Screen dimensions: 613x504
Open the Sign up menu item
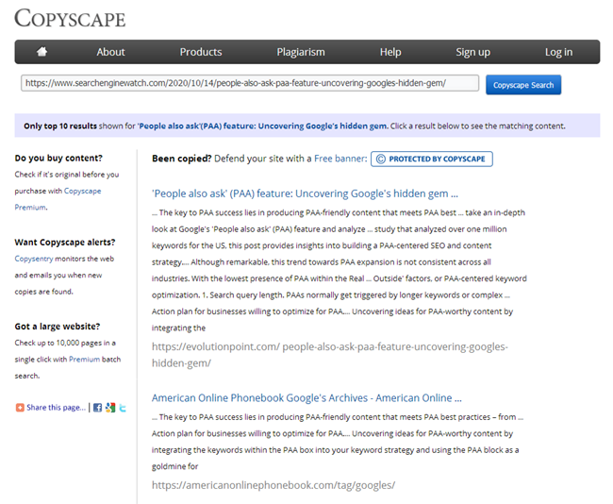(x=472, y=52)
